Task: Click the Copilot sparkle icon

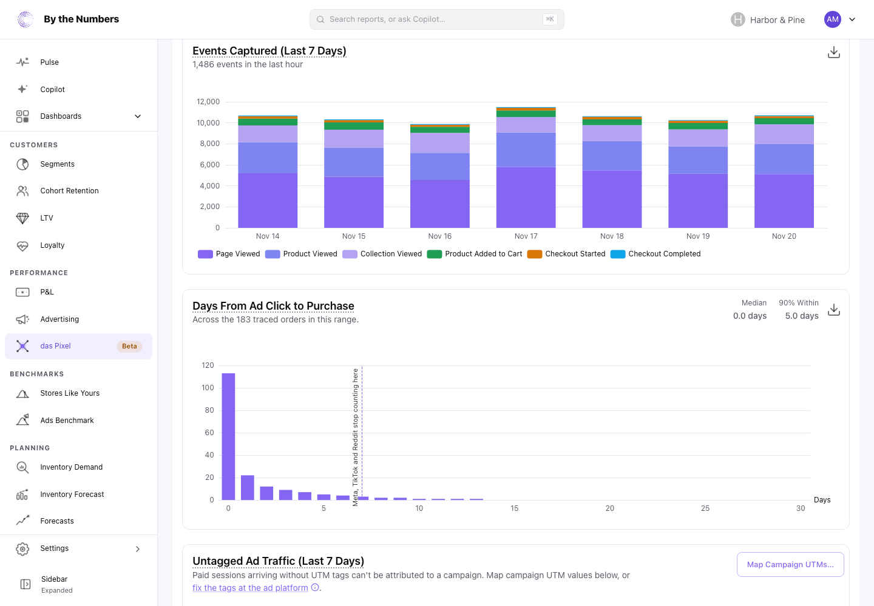Action: pyautogui.click(x=22, y=89)
